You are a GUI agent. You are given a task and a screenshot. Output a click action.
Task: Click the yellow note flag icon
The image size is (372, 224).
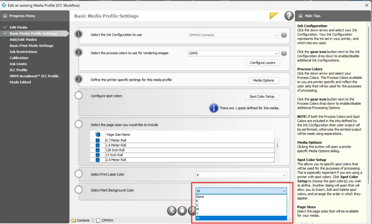[274, 16]
